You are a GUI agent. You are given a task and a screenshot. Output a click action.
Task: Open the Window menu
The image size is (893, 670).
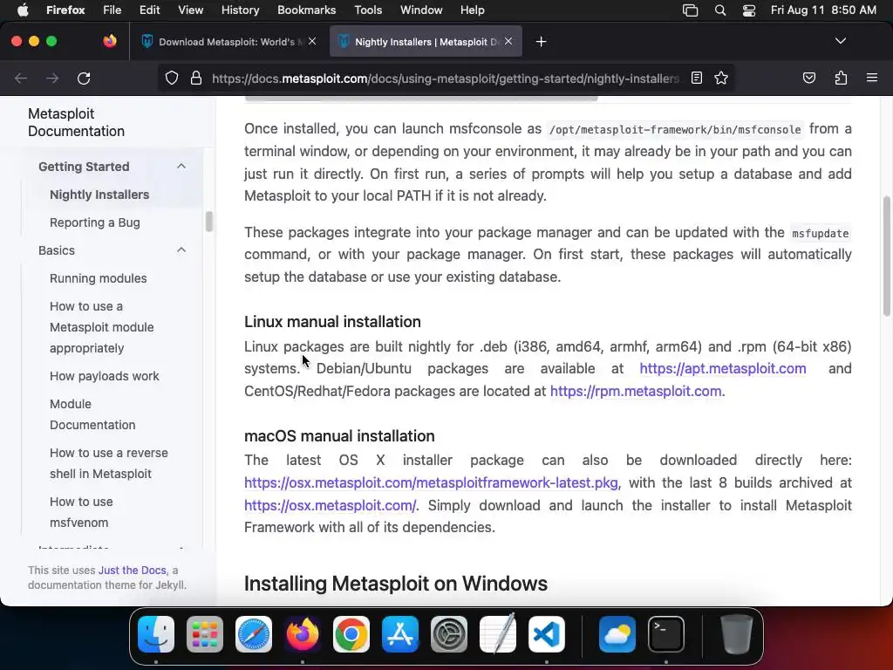coord(421,10)
